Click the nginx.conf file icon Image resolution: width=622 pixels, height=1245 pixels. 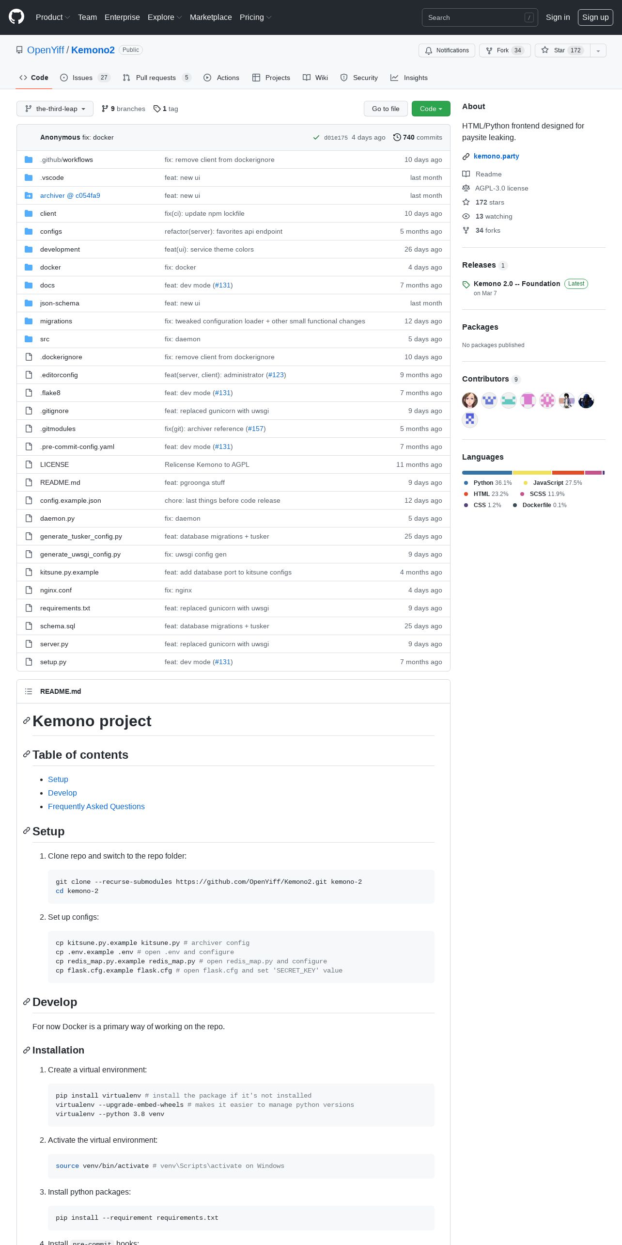coord(29,590)
